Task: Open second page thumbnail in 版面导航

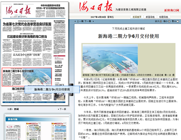Action: point(33,131)
